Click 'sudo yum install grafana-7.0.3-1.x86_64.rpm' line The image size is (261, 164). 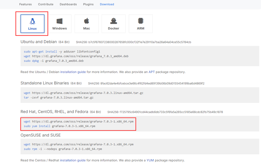[x=59, y=126]
